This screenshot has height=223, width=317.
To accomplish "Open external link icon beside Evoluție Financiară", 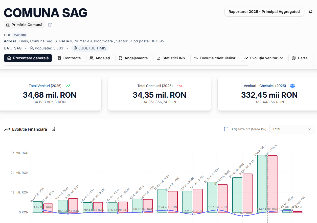I will (54, 129).
